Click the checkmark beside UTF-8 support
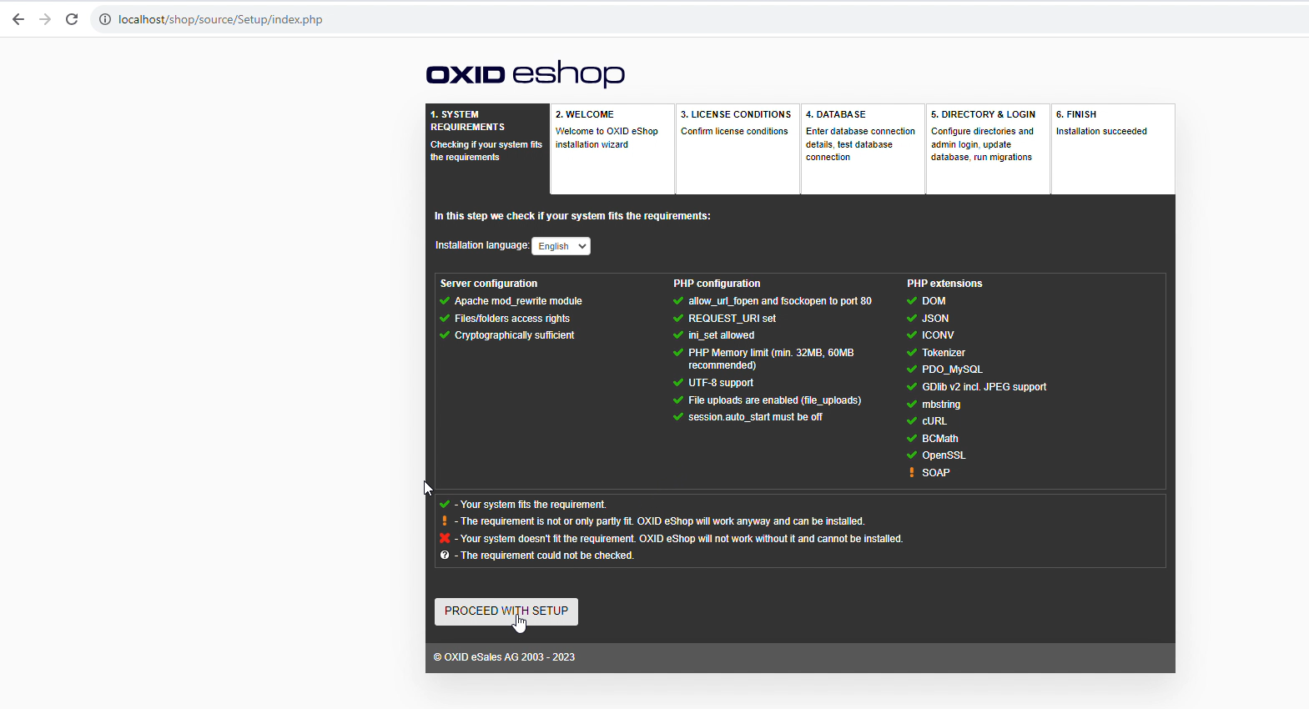Viewport: 1309px width, 709px height. (678, 383)
